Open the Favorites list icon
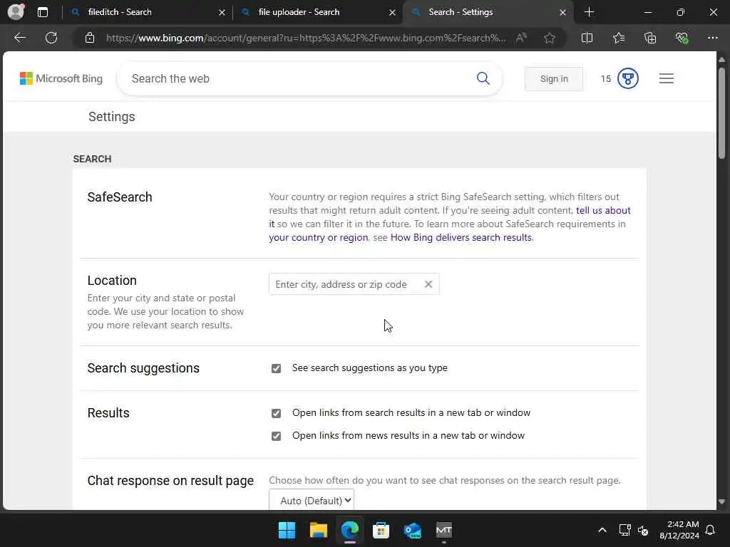 coord(619,38)
